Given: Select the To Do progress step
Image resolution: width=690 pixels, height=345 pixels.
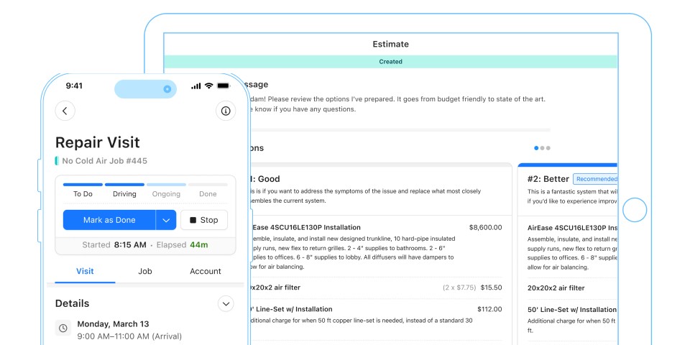Looking at the screenshot, I should [x=83, y=190].
